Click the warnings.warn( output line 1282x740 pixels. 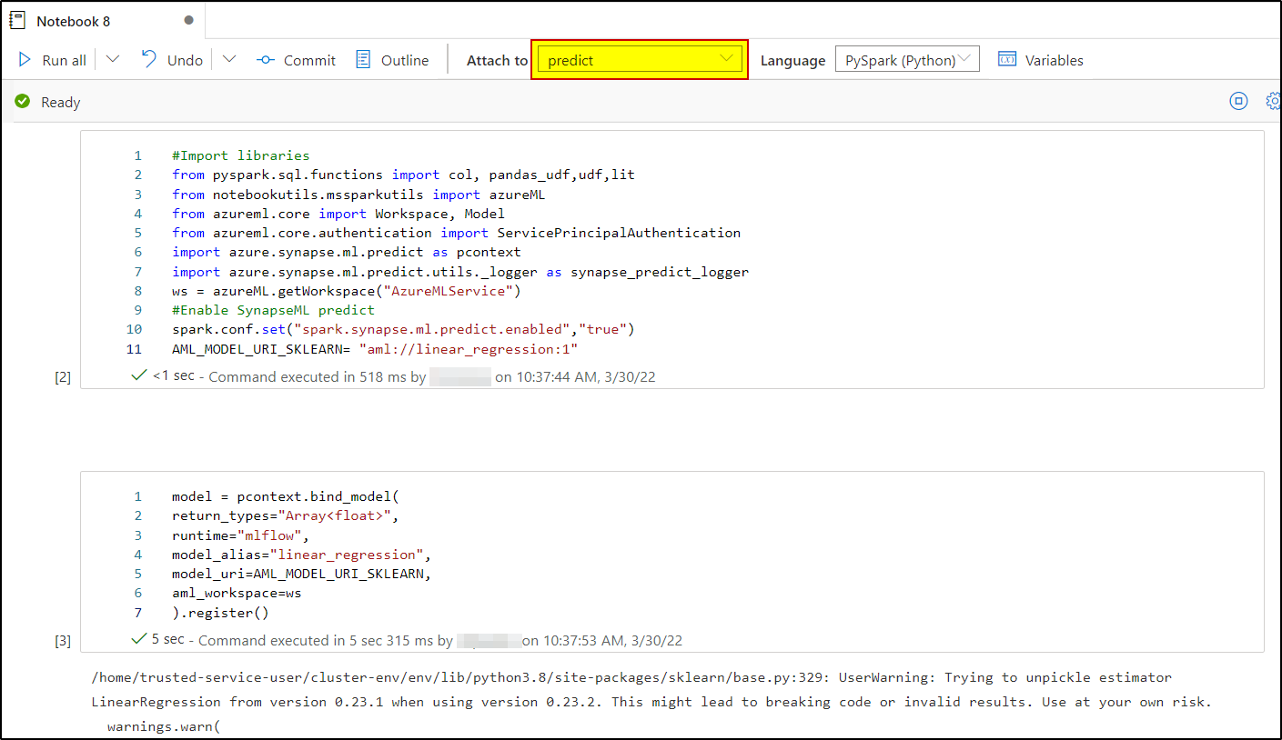[164, 726]
